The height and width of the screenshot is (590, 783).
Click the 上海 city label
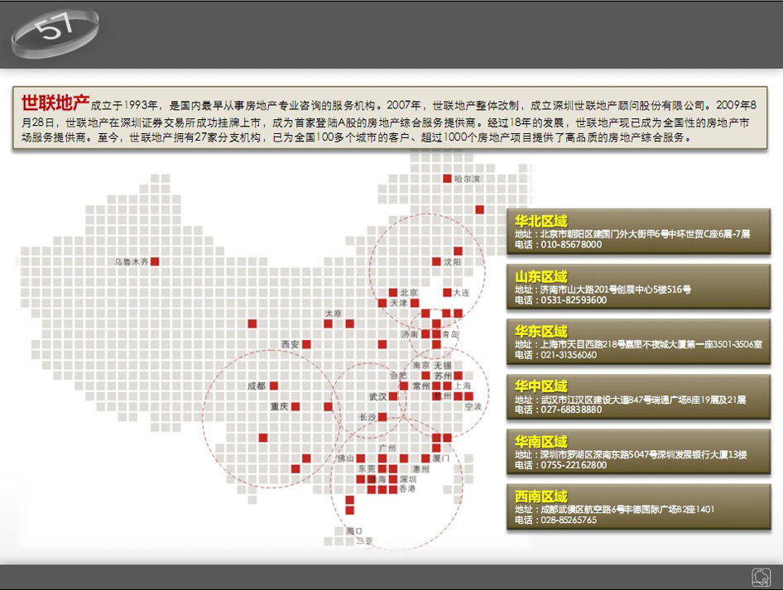[x=463, y=386]
